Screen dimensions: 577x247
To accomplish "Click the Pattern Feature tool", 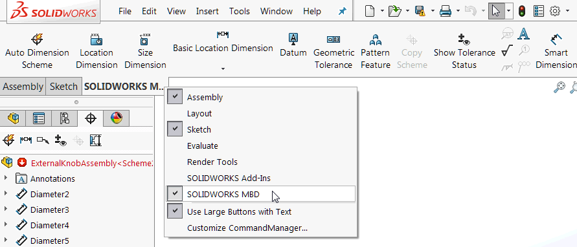I will pyautogui.click(x=376, y=51).
